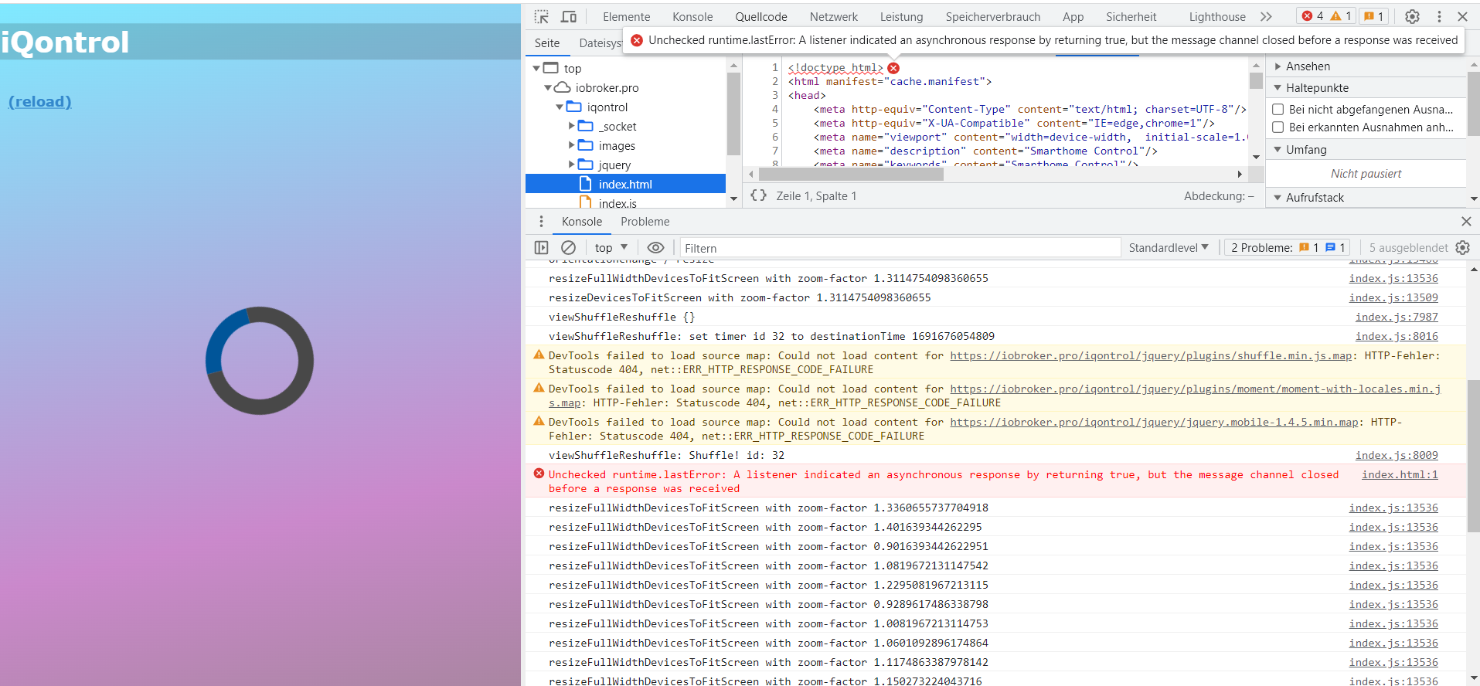The image size is (1480, 686).
Task: Click warning icon of jquery.mobile map message
Action: tap(539, 421)
